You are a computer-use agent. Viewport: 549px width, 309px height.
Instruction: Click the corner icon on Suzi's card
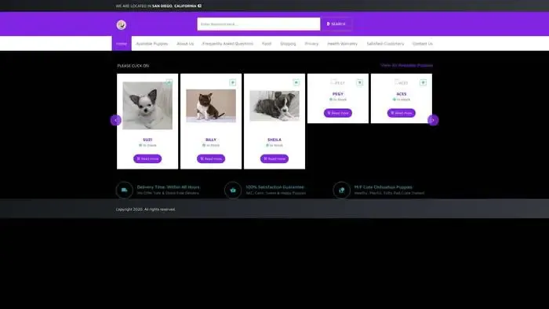pyautogui.click(x=169, y=82)
